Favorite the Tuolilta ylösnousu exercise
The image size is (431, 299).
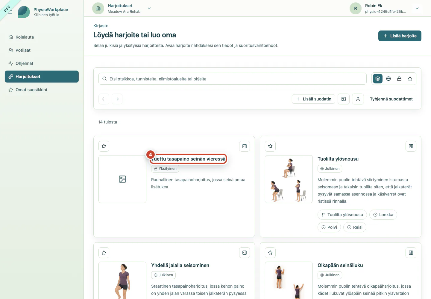tap(270, 146)
